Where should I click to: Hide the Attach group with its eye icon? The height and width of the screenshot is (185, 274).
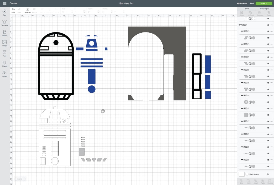[x=268, y=25]
